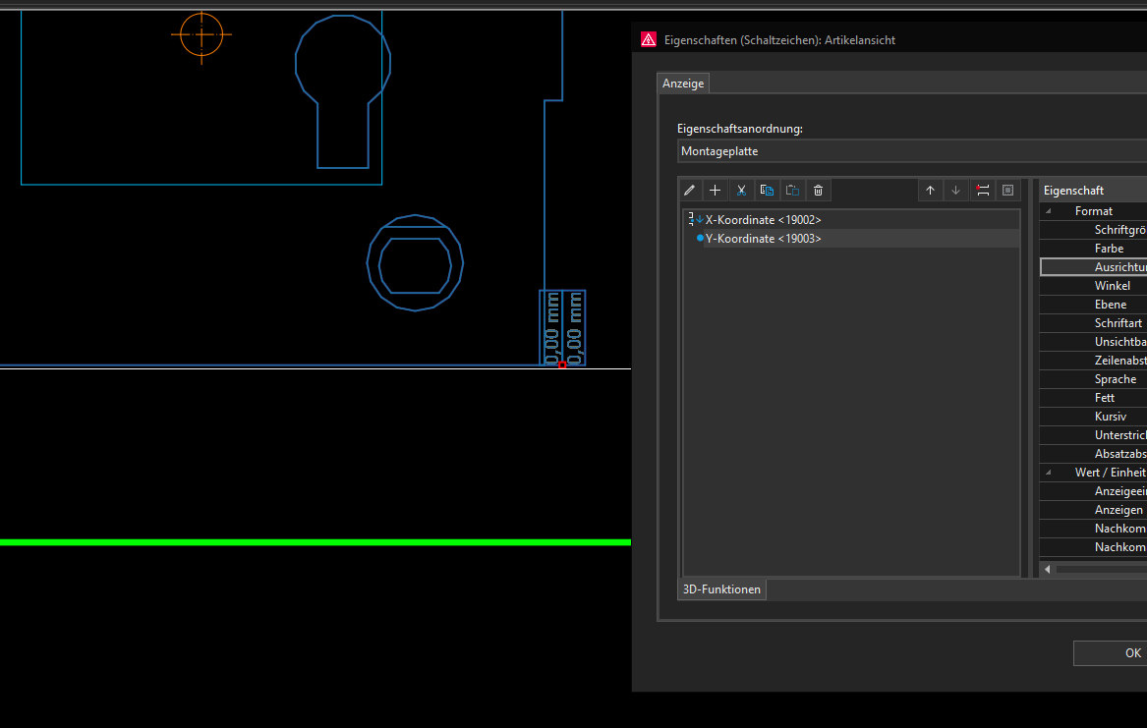The image size is (1147, 728).
Task: Select the Kursiv property row
Action: click(x=1093, y=416)
